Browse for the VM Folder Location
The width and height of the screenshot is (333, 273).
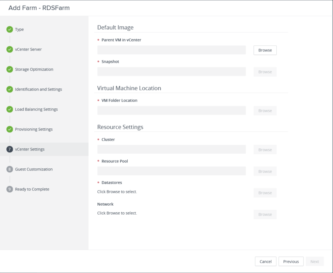pyautogui.click(x=265, y=110)
